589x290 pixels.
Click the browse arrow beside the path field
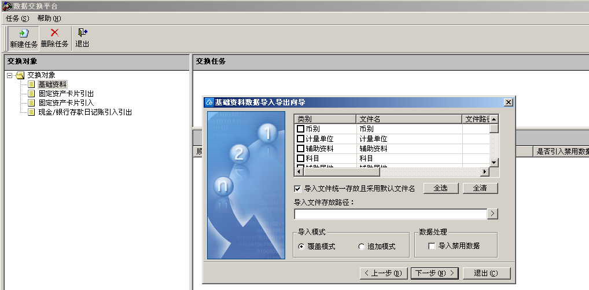pos(492,214)
